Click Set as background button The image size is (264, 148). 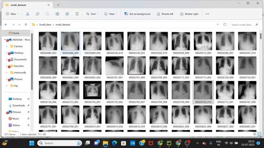tap(137, 14)
